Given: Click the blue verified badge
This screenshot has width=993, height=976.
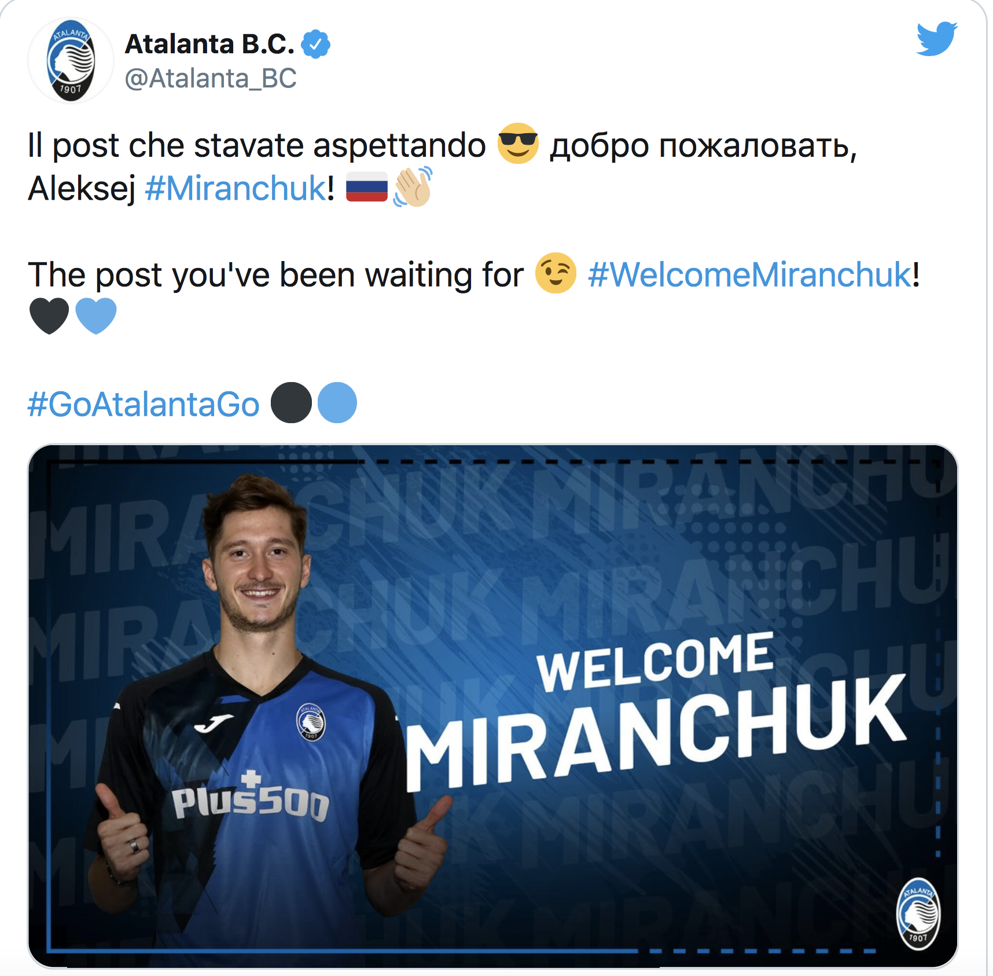Looking at the screenshot, I should (316, 44).
